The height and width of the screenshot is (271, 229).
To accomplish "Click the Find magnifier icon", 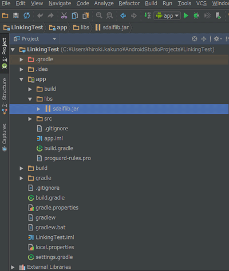I will (x=99, y=15).
